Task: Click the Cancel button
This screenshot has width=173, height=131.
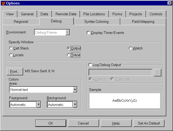Action: 83,123
